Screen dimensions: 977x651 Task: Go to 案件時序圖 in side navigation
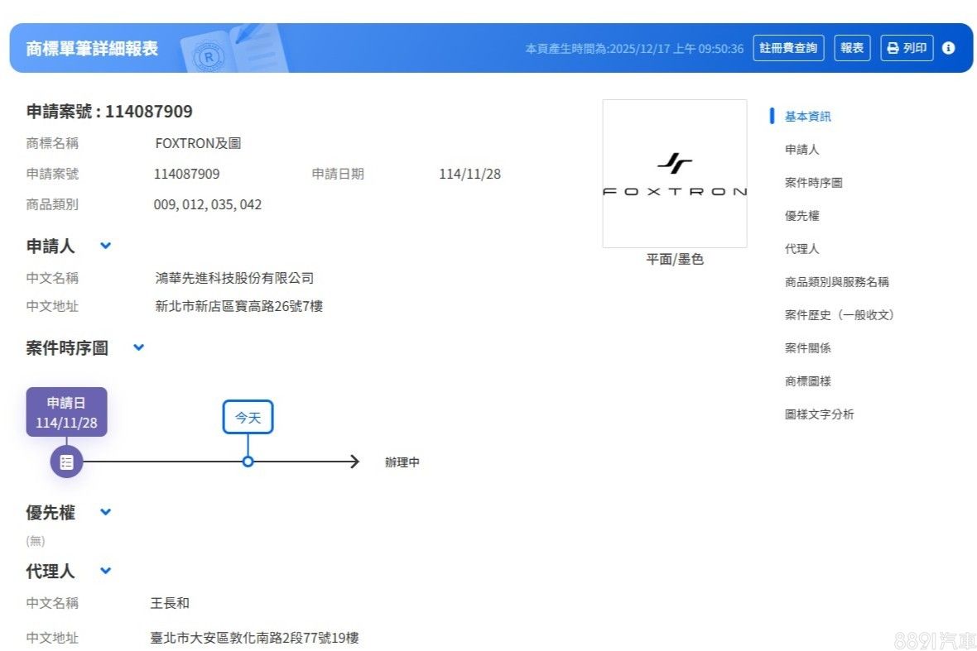[x=813, y=183]
